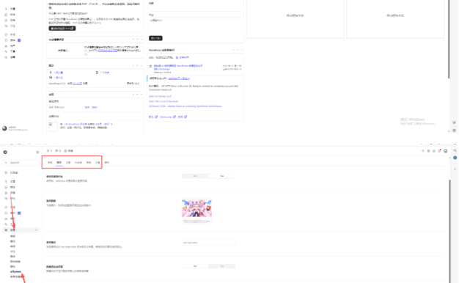459x283 pixels.
Task: Open the WPTavern #166 news link
Action: tap(185, 106)
